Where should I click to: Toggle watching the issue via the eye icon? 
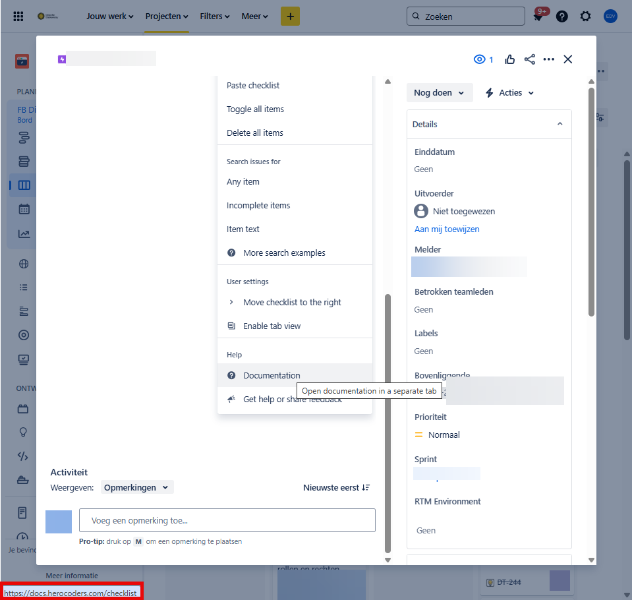point(479,59)
